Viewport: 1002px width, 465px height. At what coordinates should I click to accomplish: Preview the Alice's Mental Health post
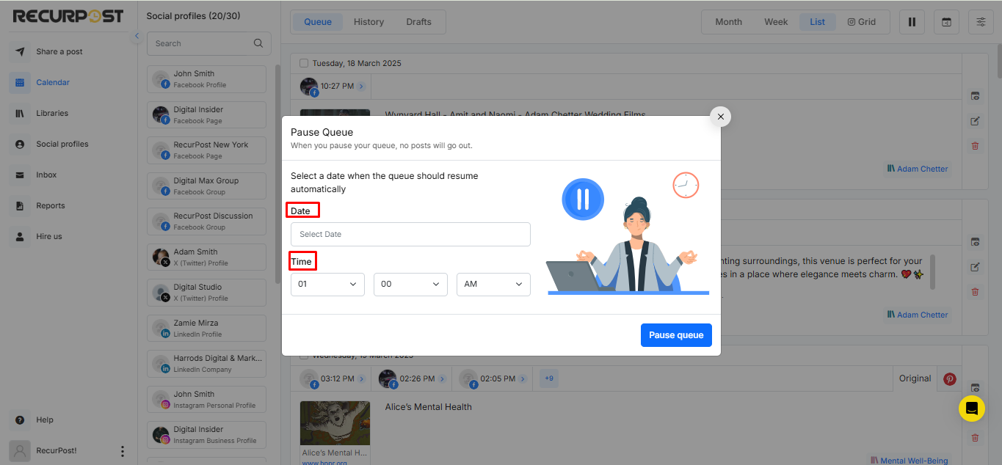[975, 388]
